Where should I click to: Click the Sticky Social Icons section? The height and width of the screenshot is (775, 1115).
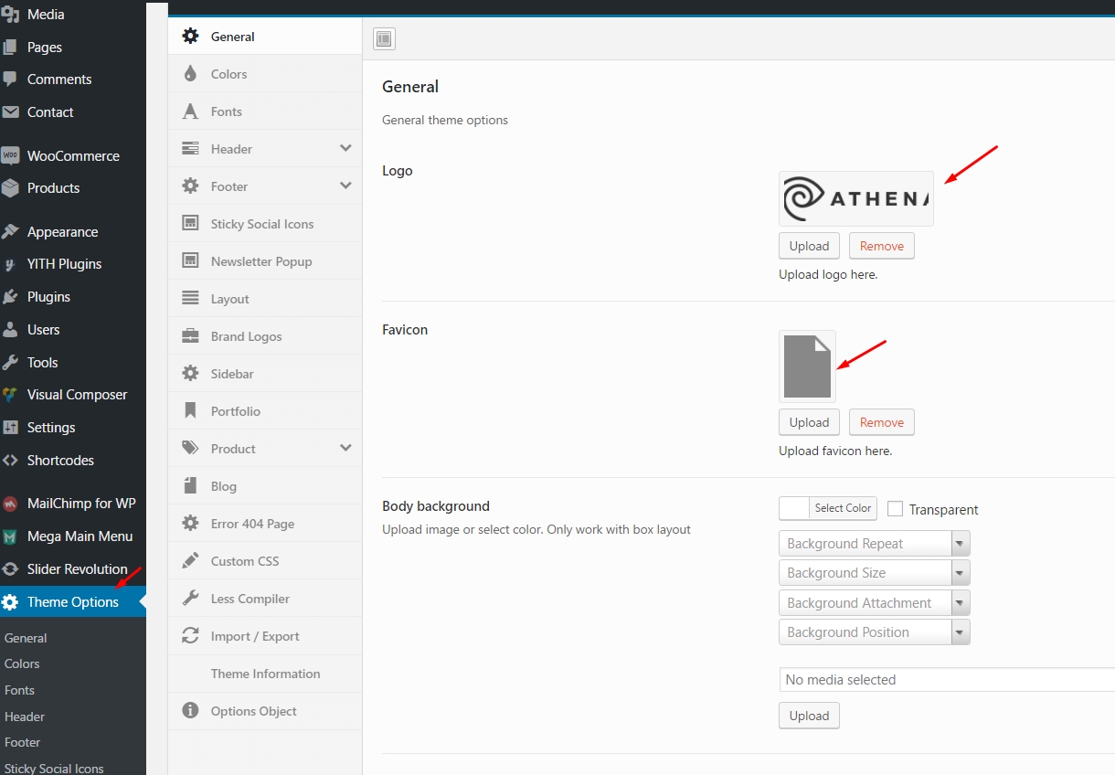[x=264, y=223]
